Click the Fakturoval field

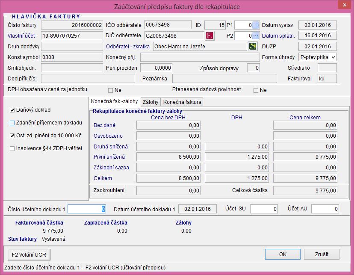(327, 79)
